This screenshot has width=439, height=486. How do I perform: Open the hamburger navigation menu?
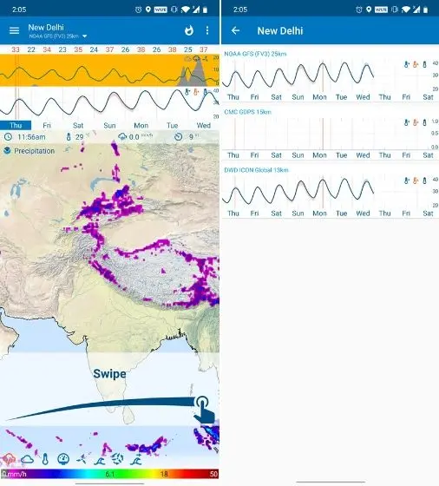14,30
